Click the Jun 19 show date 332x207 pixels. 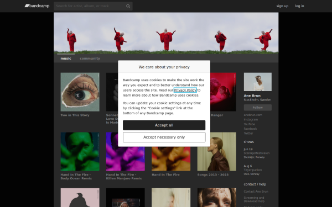(248, 149)
